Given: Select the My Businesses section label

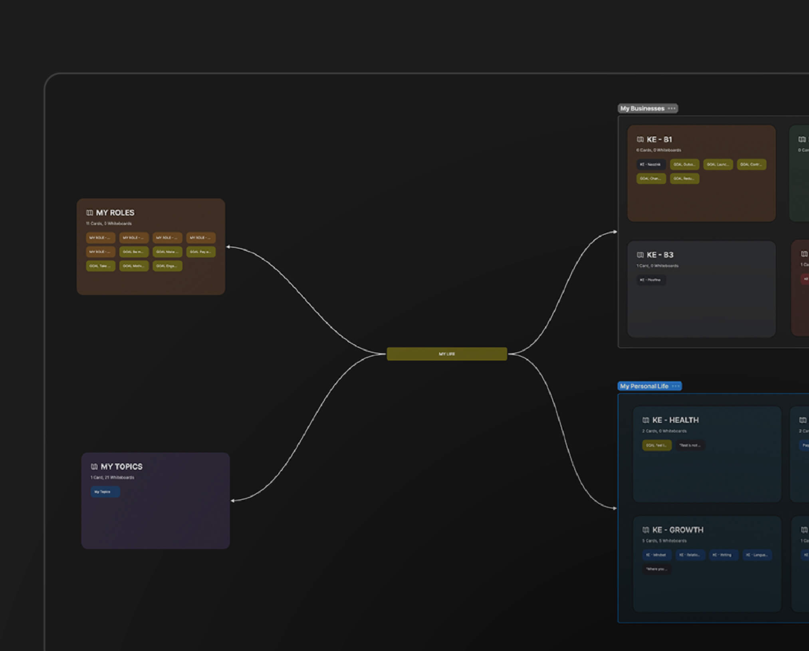Looking at the screenshot, I should click(x=642, y=109).
